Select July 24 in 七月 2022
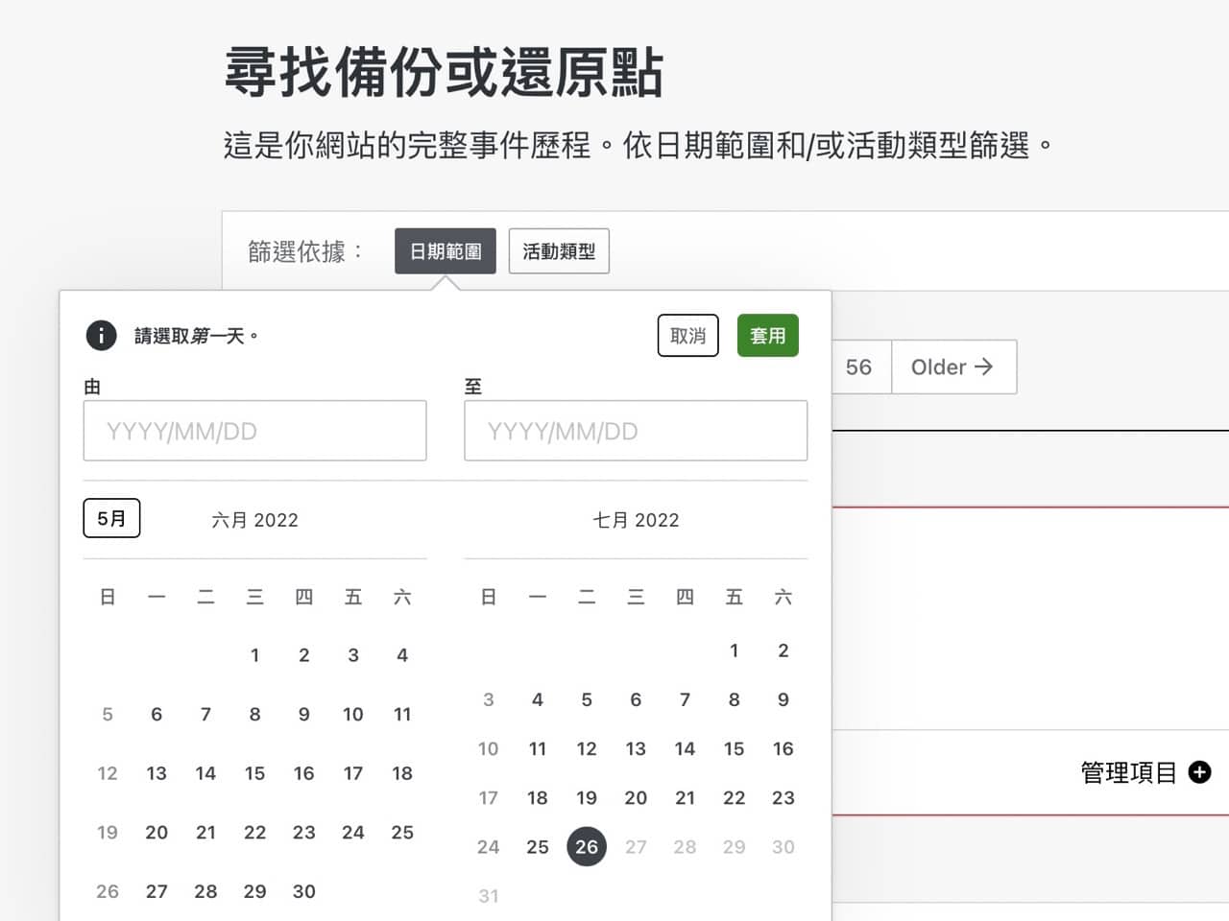 click(489, 847)
